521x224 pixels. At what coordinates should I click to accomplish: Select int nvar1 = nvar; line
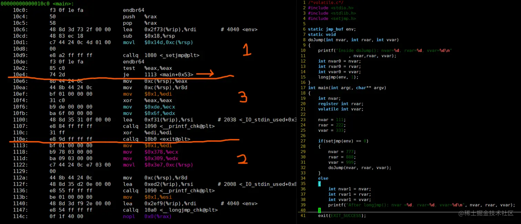point(350,189)
